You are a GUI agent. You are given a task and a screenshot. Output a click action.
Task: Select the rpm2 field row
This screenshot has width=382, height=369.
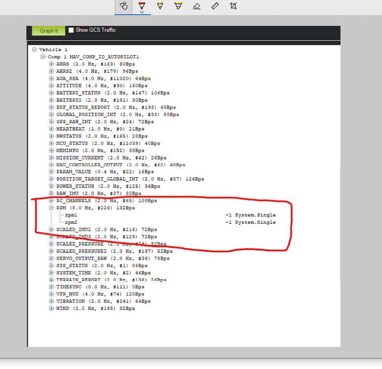click(x=71, y=222)
